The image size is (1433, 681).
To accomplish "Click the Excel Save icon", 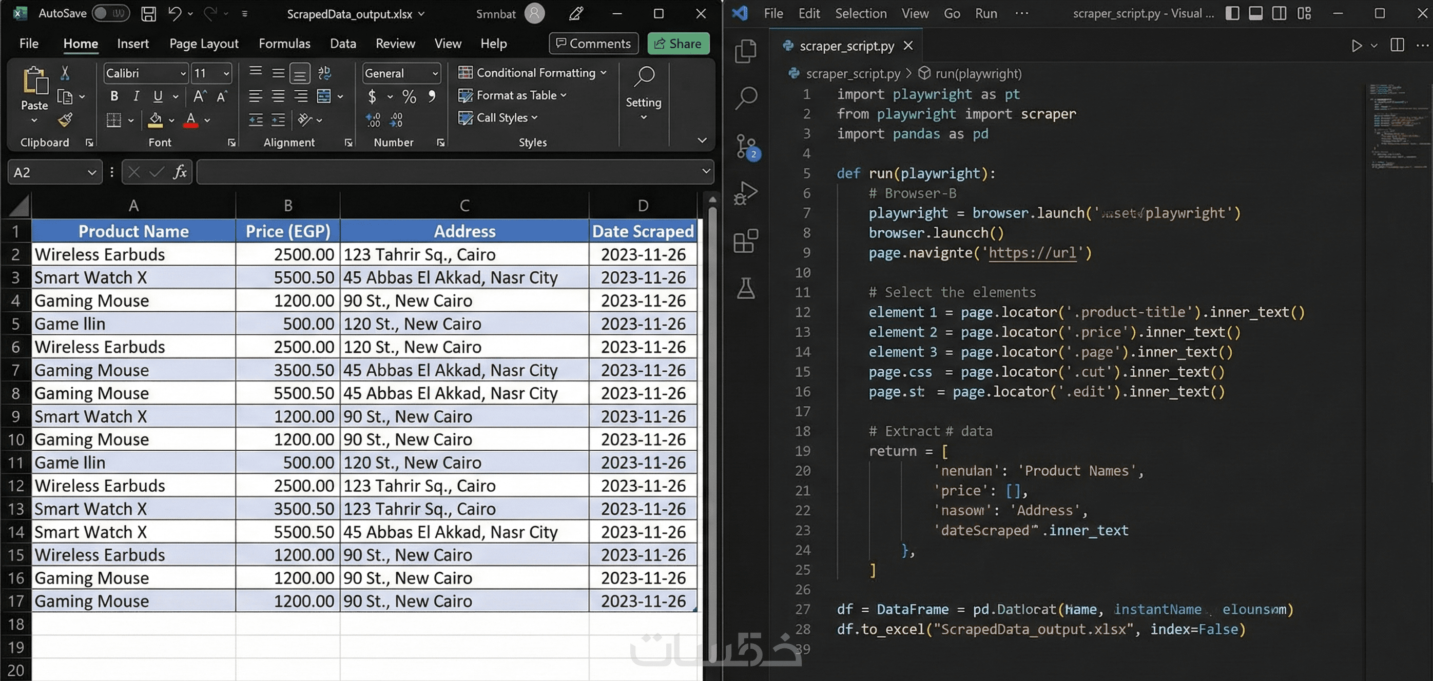I will 148,14.
